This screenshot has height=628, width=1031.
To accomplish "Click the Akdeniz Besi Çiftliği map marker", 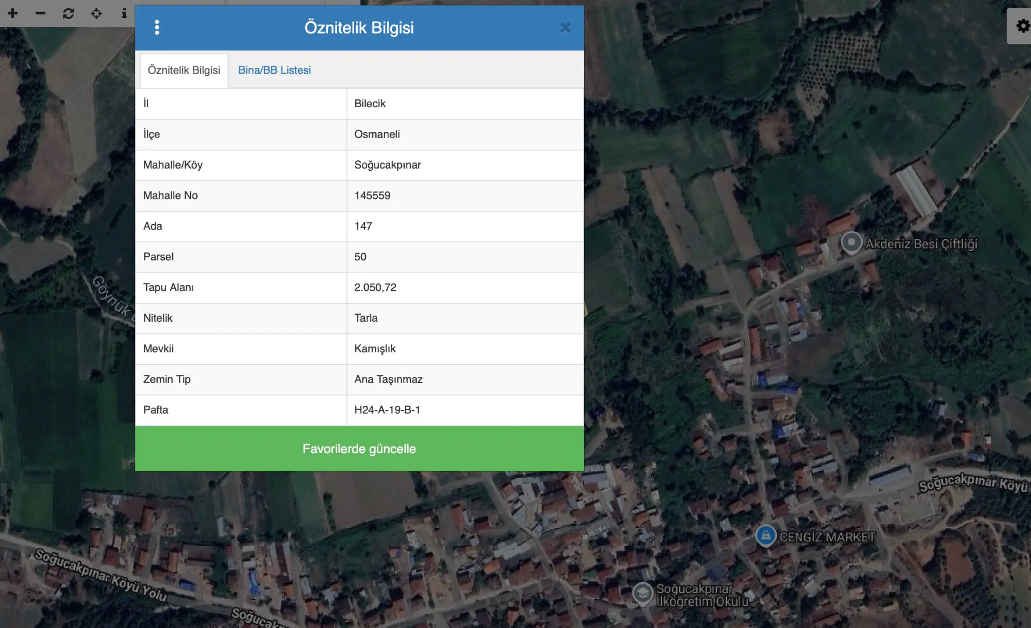I will (852, 242).
